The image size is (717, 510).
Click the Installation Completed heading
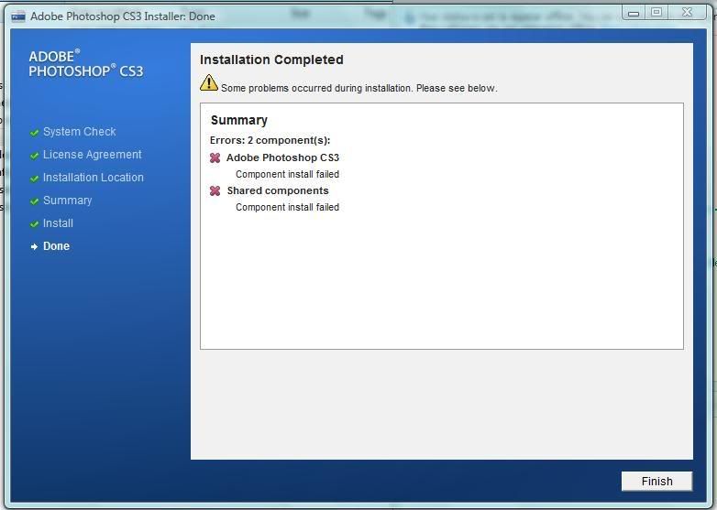271,60
